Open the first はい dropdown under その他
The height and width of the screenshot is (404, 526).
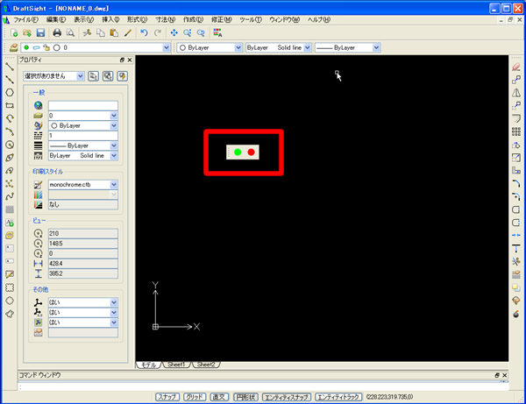point(114,302)
